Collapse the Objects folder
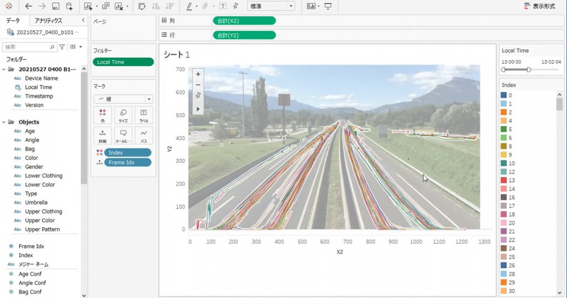 point(4,122)
